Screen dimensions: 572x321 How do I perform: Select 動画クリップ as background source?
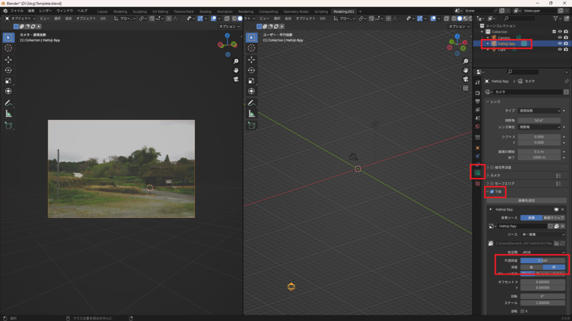[x=554, y=217]
